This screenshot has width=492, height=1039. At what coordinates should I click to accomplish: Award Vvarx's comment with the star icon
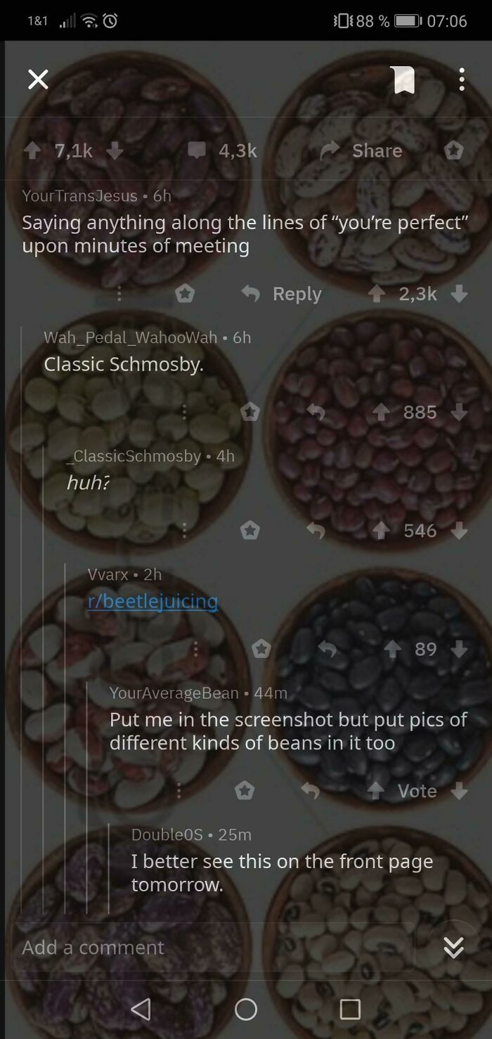(x=261, y=649)
